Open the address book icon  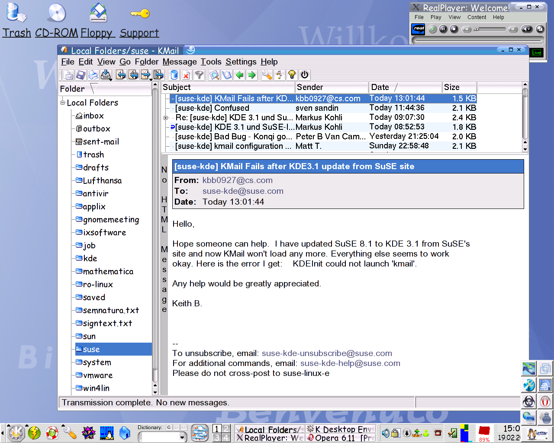point(227,75)
